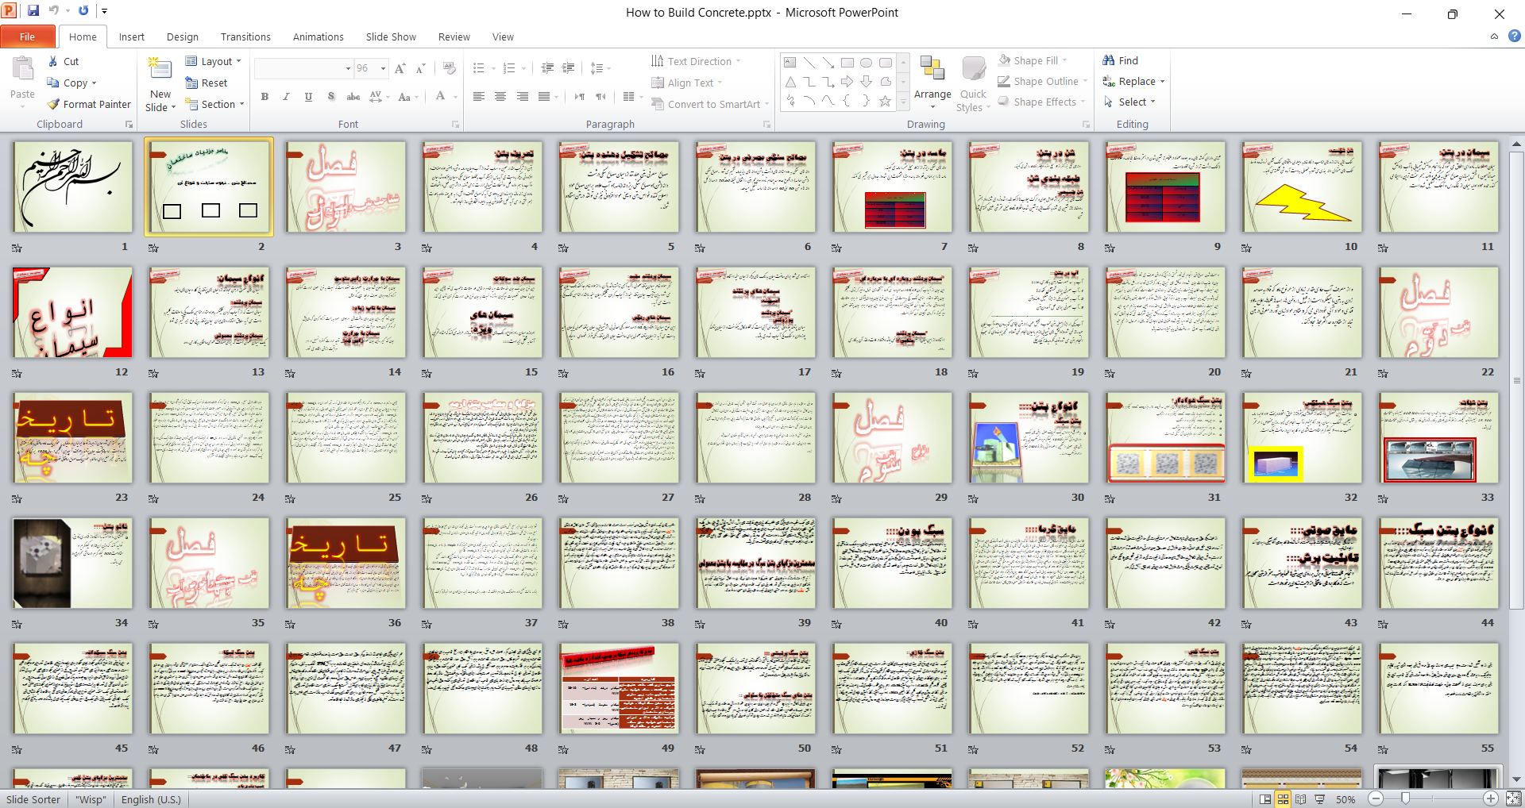Click the zoom in plus button
The height and width of the screenshot is (808, 1525).
click(1491, 799)
